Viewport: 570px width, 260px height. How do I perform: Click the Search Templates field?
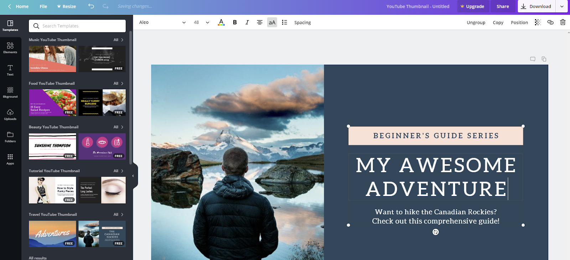coord(77,26)
